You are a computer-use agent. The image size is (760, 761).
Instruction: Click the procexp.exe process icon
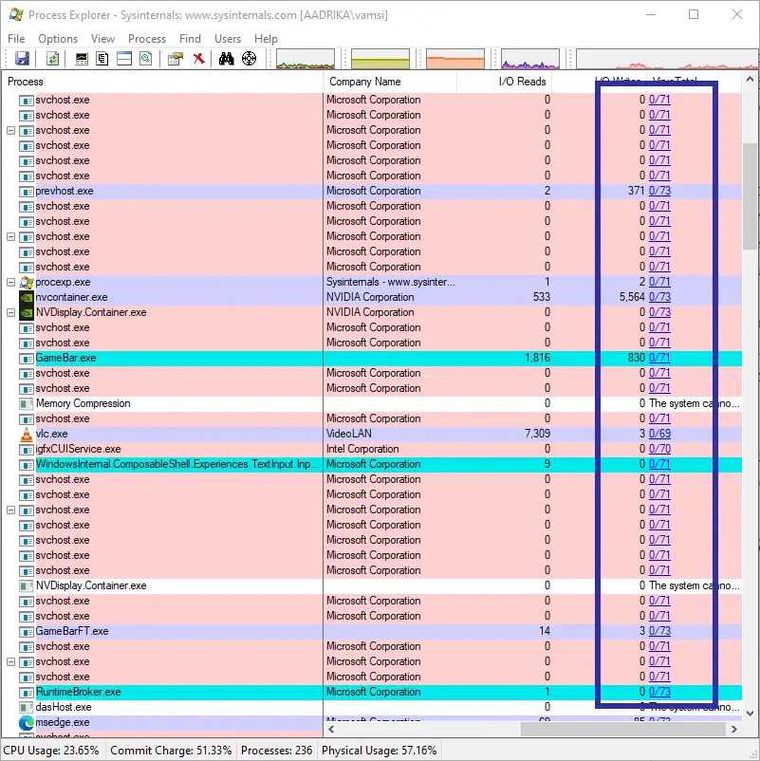[x=27, y=283]
